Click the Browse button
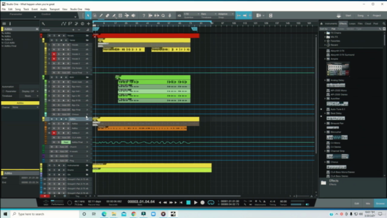 tap(380, 203)
